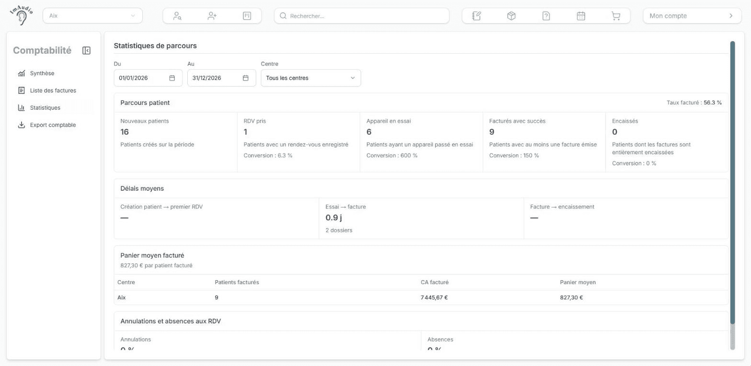This screenshot has height=366, width=751.
Task: Click the ImAudio ear logo
Action: [x=22, y=16]
